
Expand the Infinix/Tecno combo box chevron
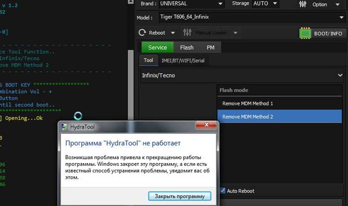pos(340,75)
